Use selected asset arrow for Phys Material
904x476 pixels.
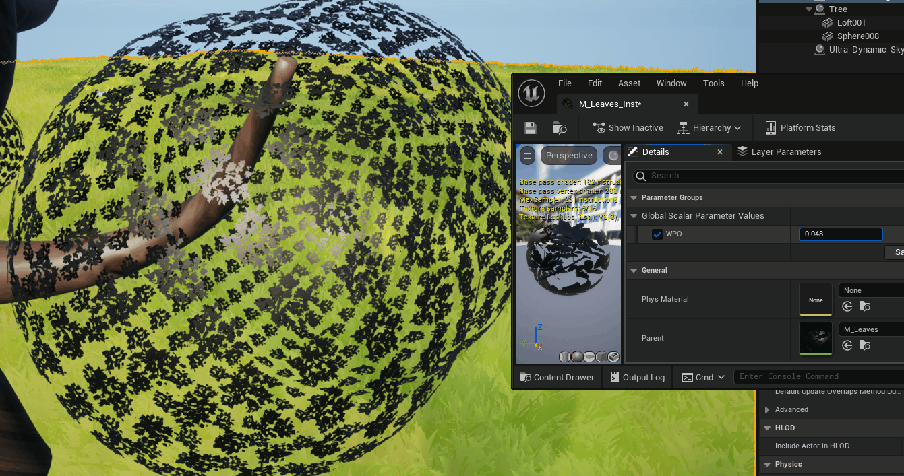[847, 307]
